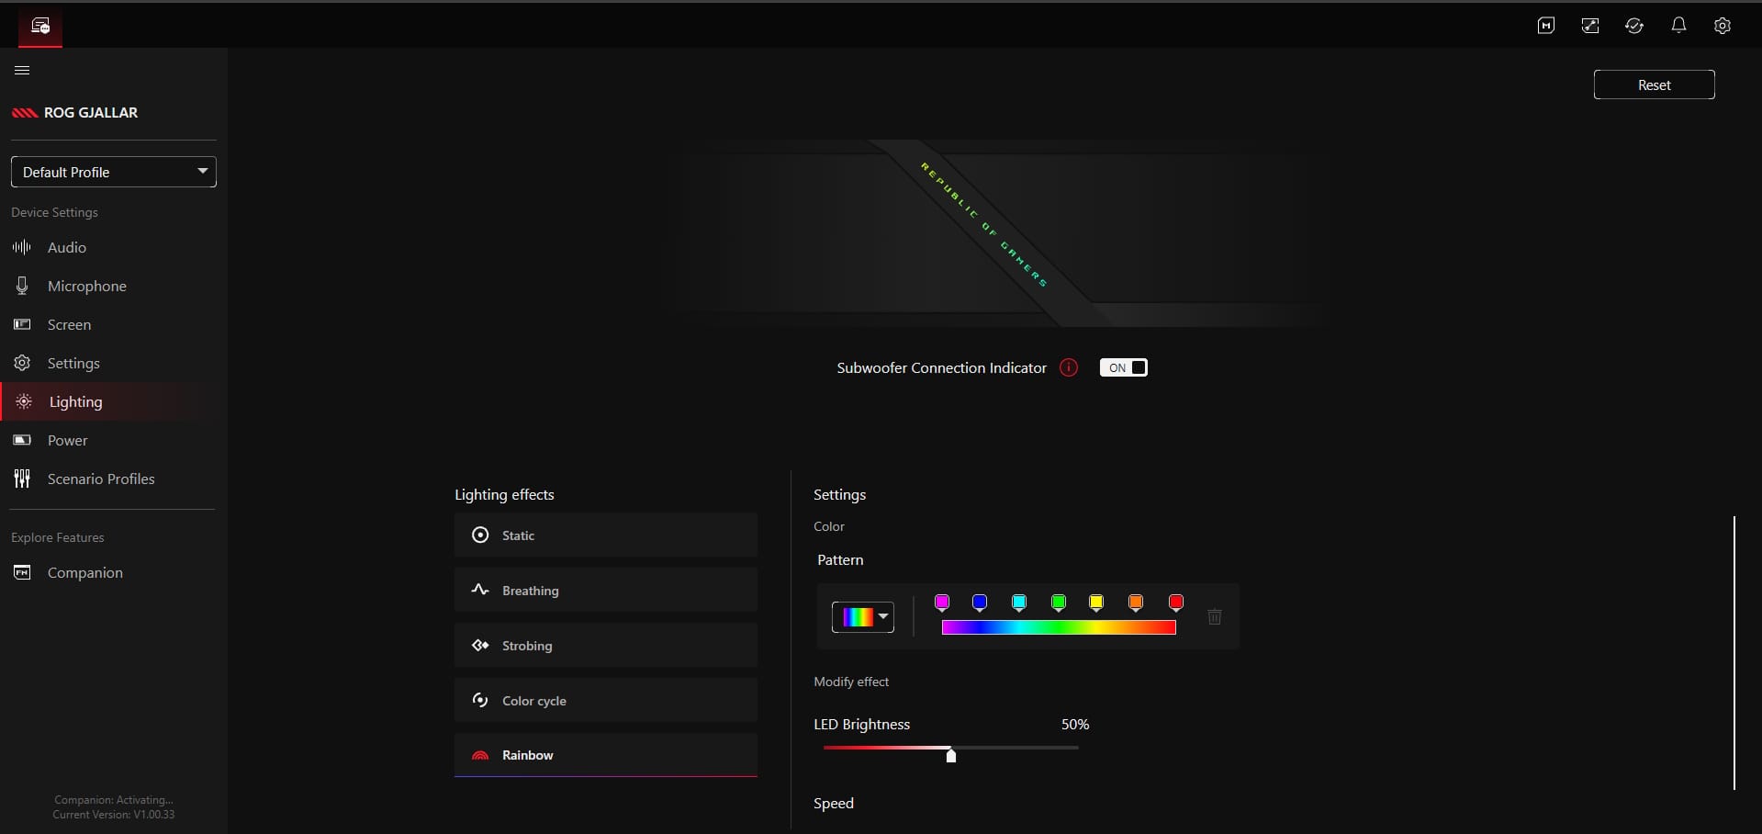This screenshot has width=1762, height=834.
Task: Click the Screen icon in sidebar
Action: (x=22, y=324)
